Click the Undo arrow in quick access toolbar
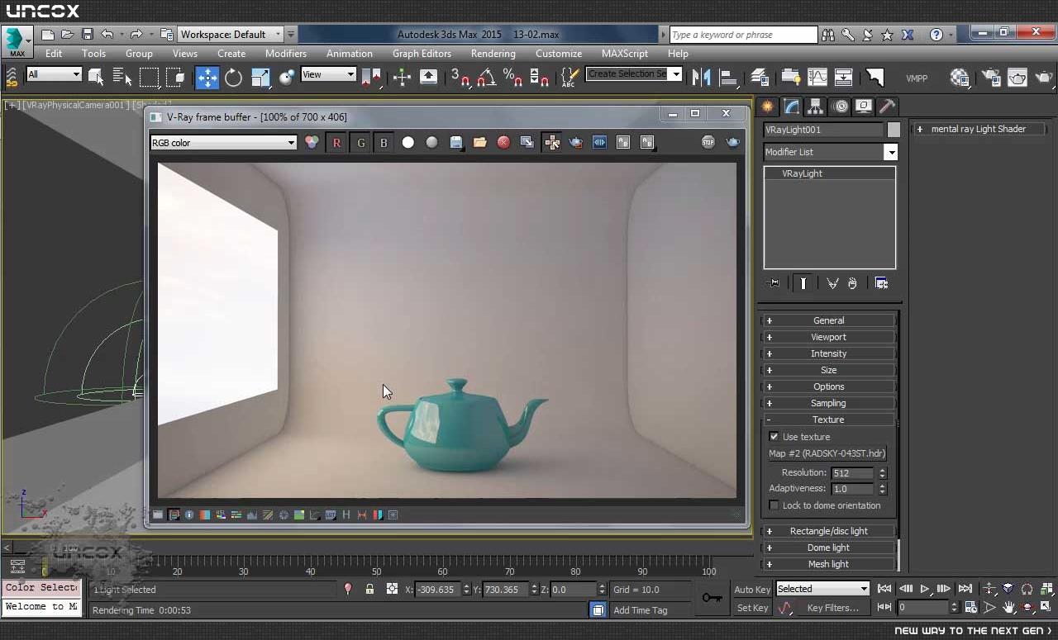This screenshot has width=1058, height=640. pyautogui.click(x=107, y=35)
